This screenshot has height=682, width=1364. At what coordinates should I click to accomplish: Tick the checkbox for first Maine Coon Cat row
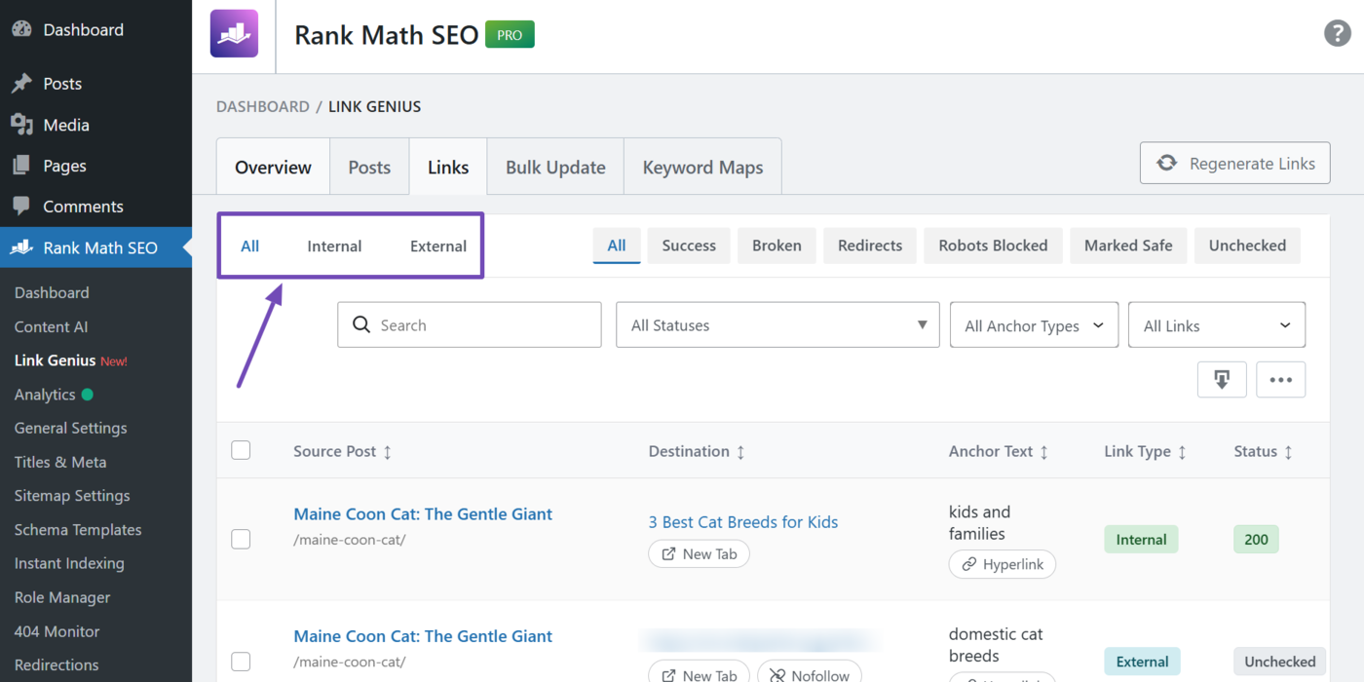pyautogui.click(x=241, y=539)
